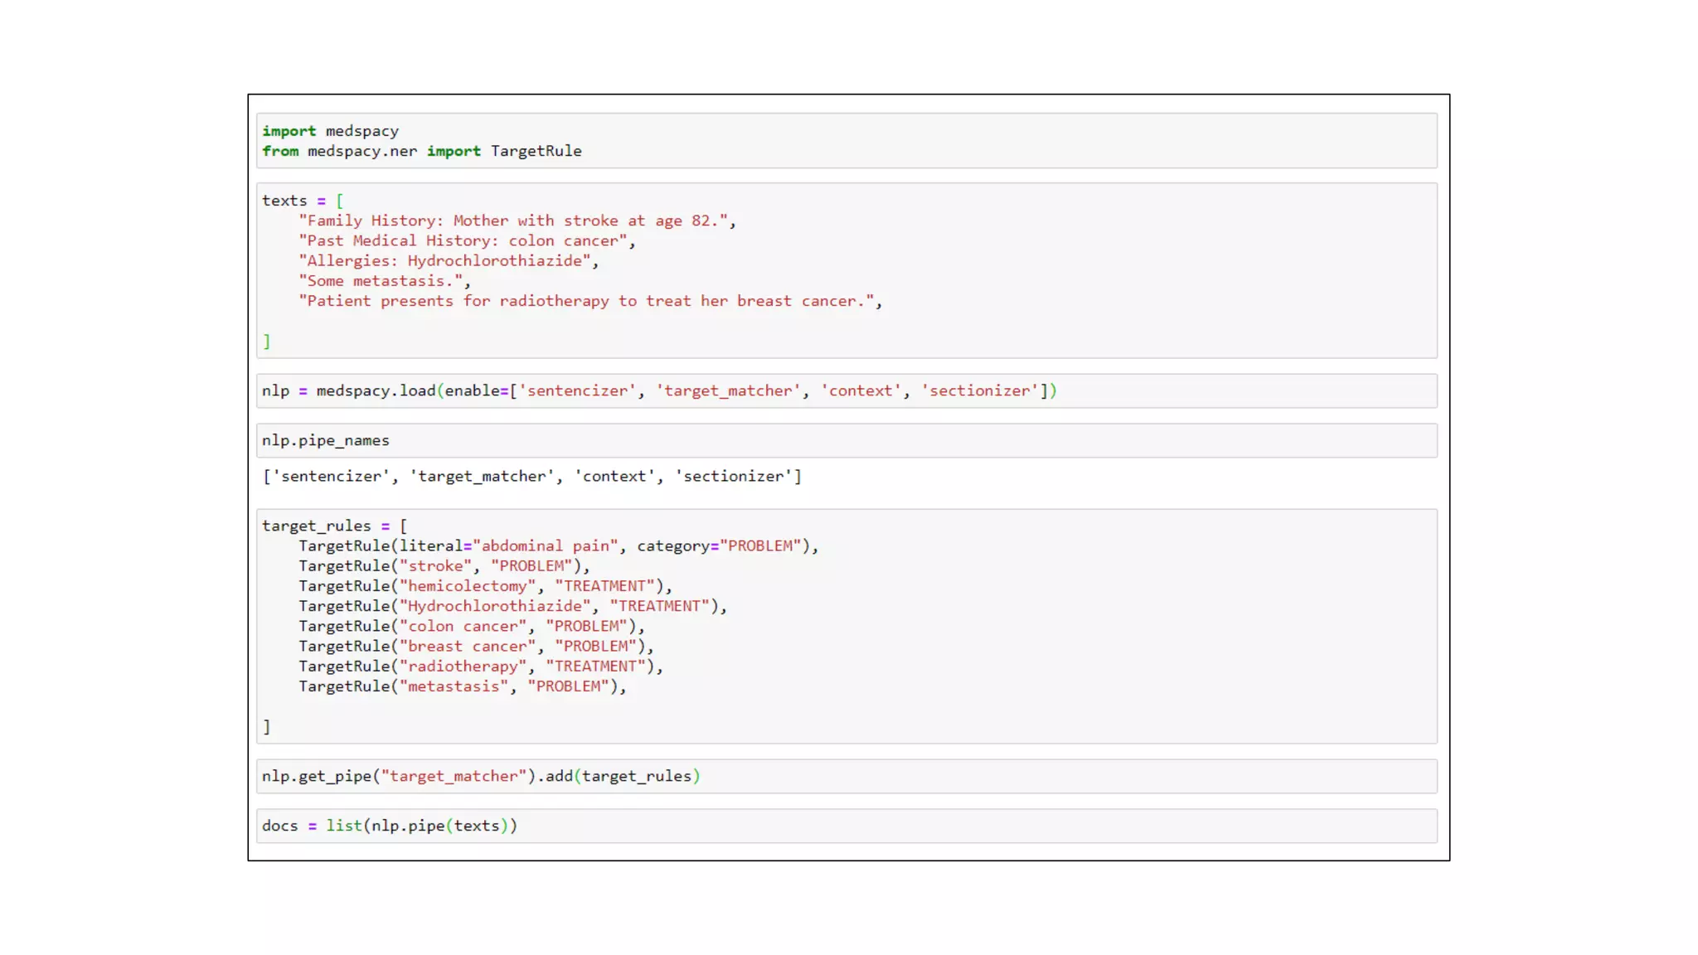Viewport: 1698px width, 955px height.
Task: Click the 'sectionizer' string in enable list
Action: tap(980, 390)
